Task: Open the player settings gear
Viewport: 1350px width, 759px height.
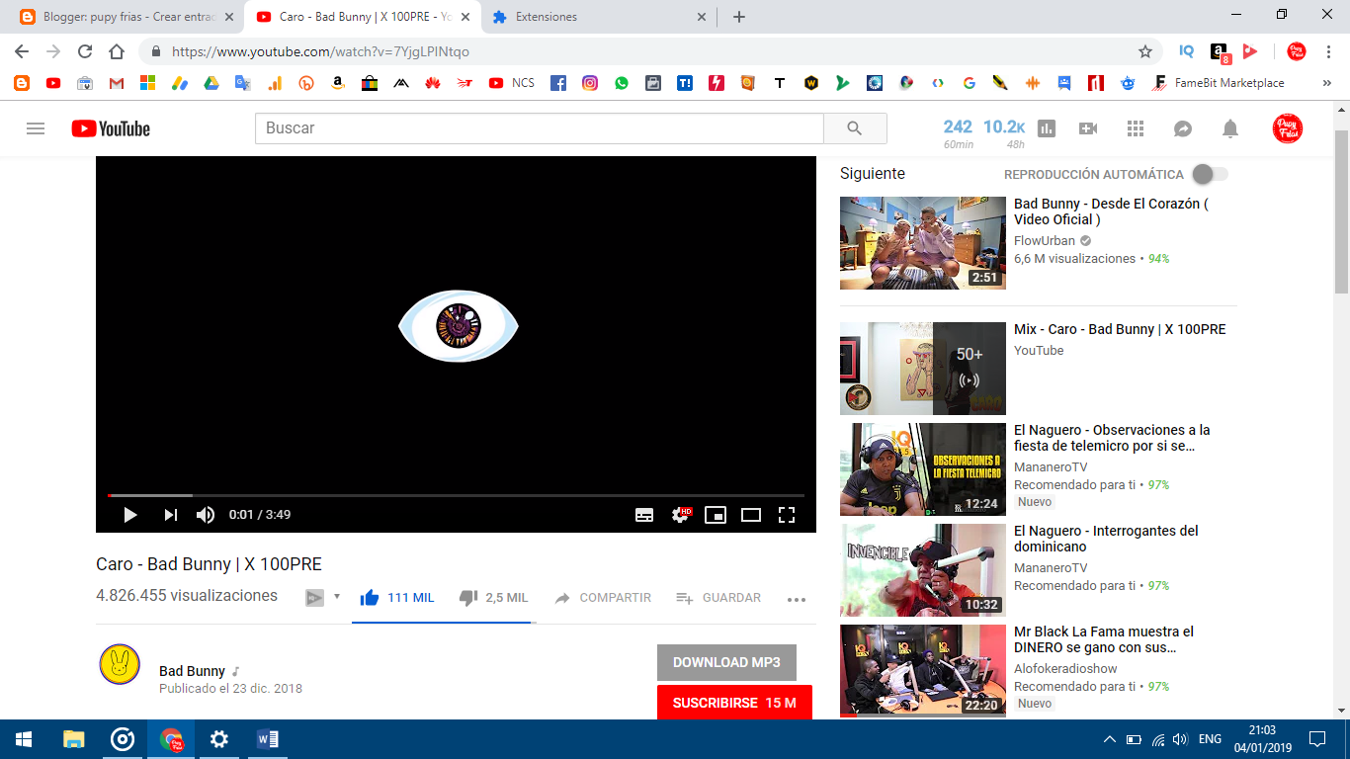Action: click(x=681, y=515)
